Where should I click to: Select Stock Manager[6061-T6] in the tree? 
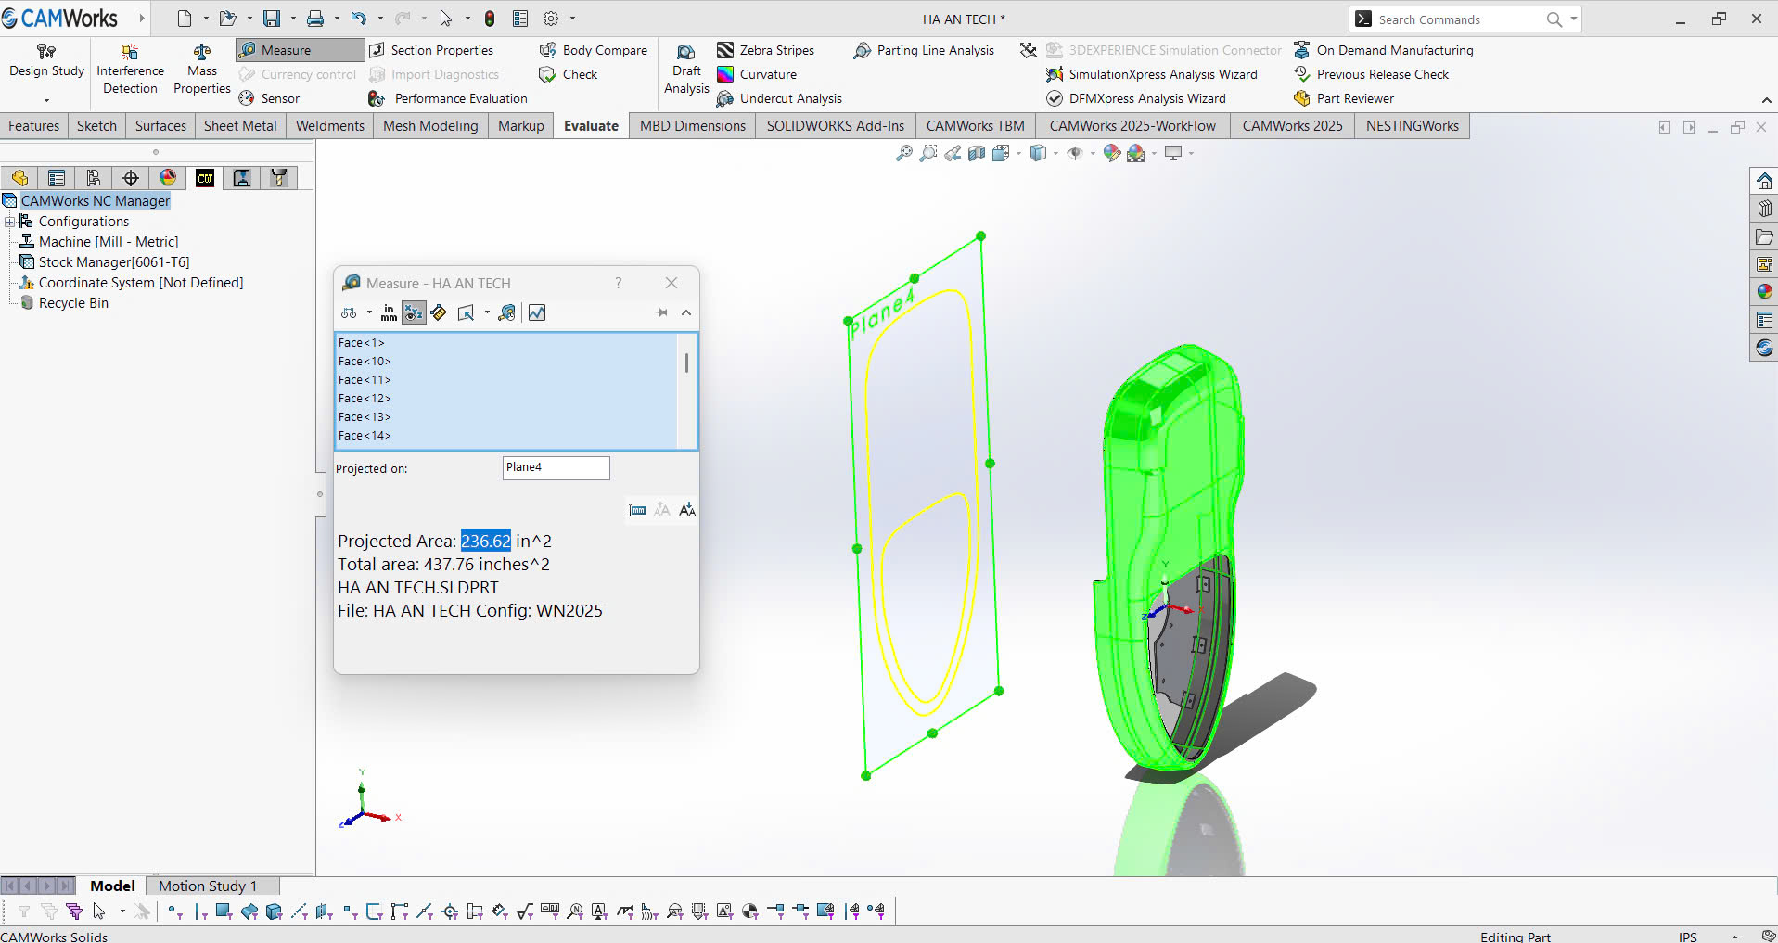(105, 262)
